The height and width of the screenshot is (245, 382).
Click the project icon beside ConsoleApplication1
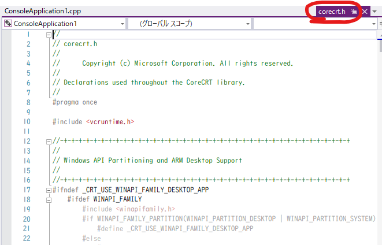(8, 24)
